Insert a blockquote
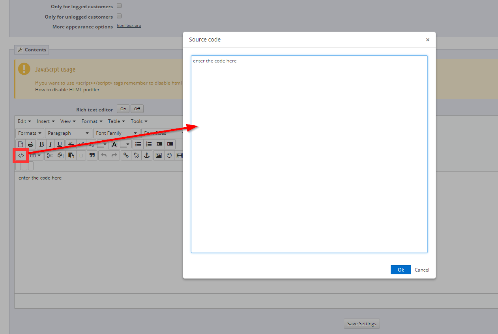 [x=92, y=155]
